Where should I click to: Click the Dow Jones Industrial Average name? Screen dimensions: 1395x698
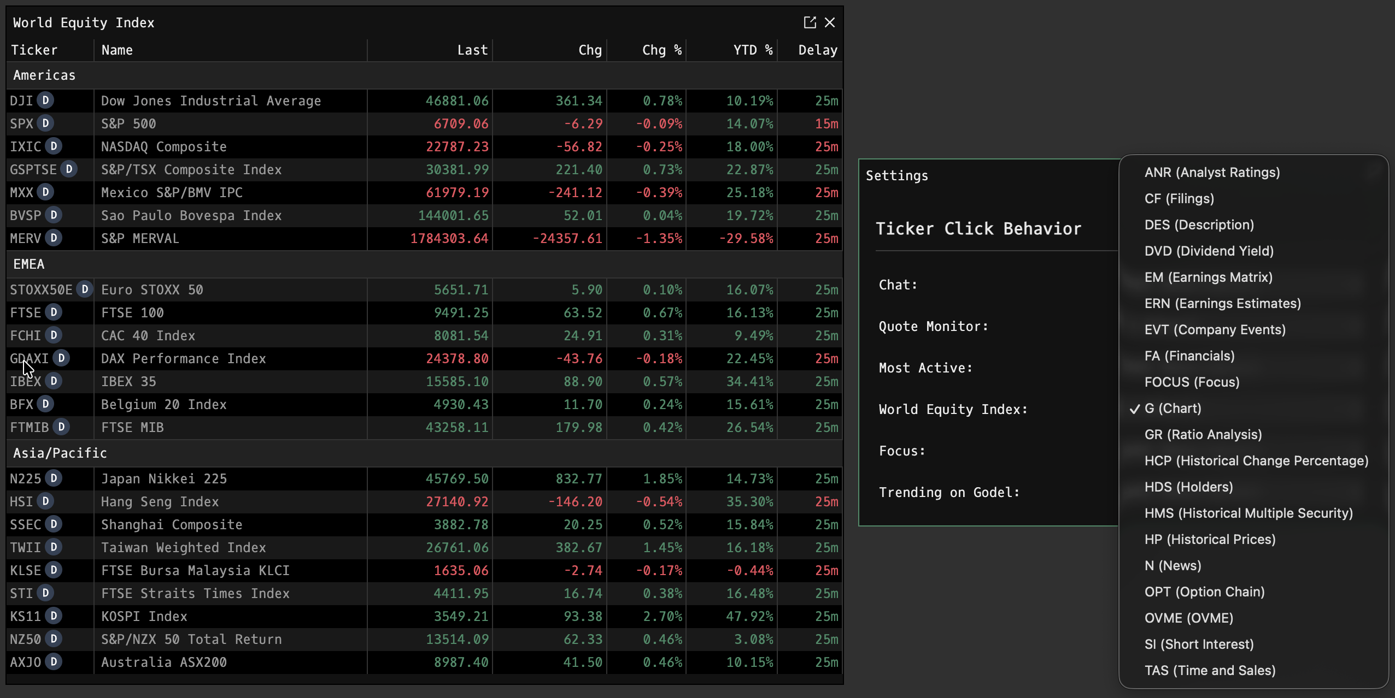(211, 101)
